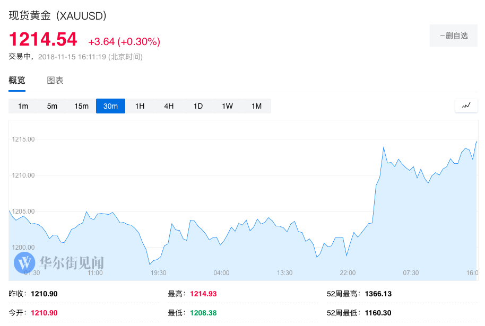Click the 最高 1214.93 value

click(203, 294)
